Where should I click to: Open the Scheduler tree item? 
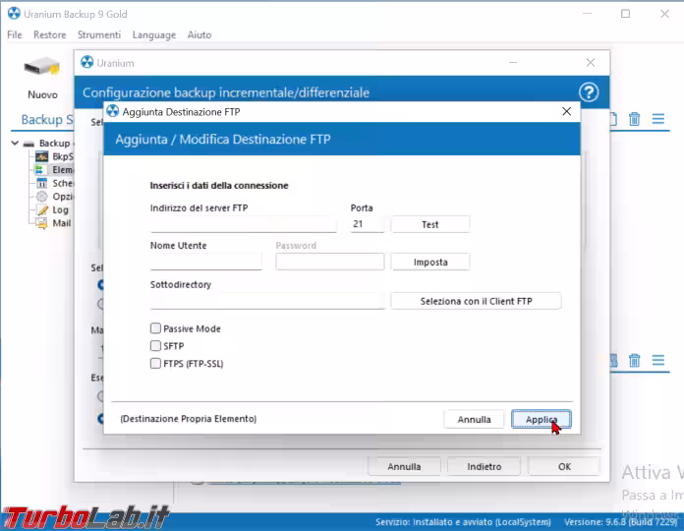[62, 183]
